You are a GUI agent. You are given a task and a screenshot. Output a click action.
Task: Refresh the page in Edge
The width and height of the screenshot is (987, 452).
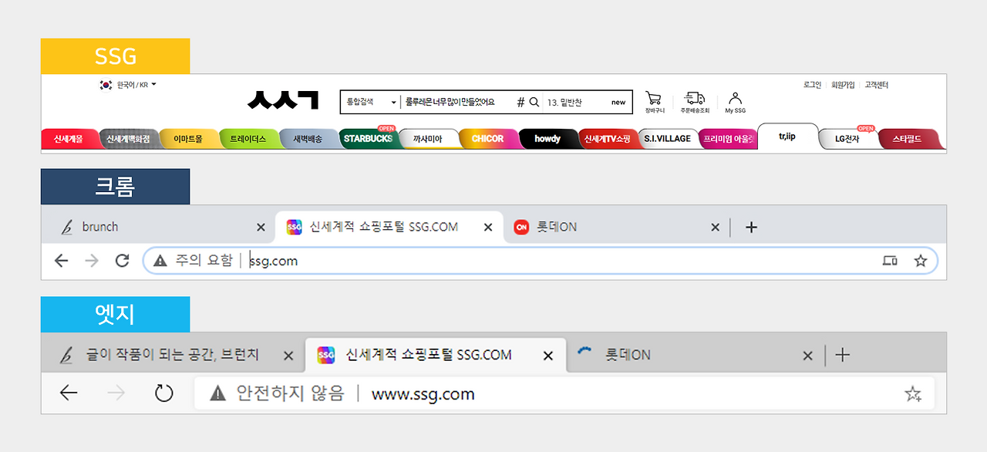point(163,393)
